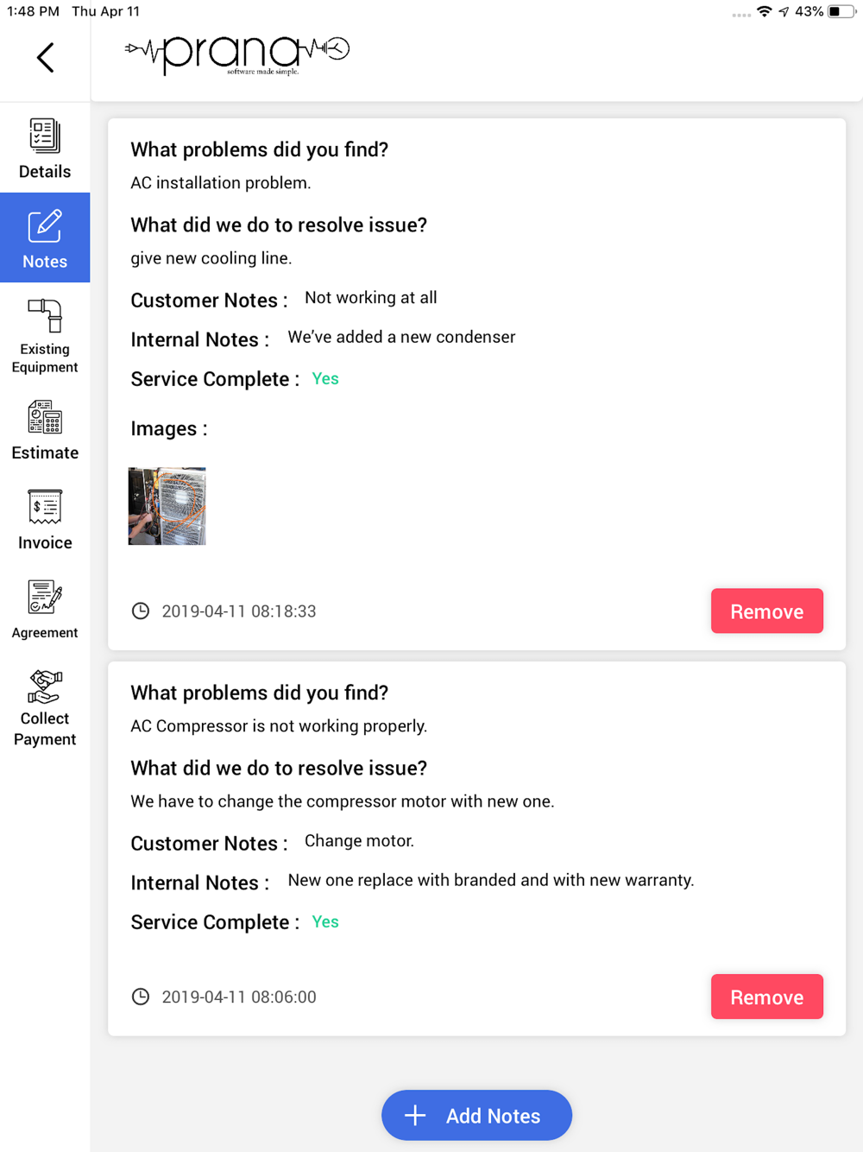Tap the battery indicator in status bar
Viewport: 863px width, 1152px height.
pos(841,11)
